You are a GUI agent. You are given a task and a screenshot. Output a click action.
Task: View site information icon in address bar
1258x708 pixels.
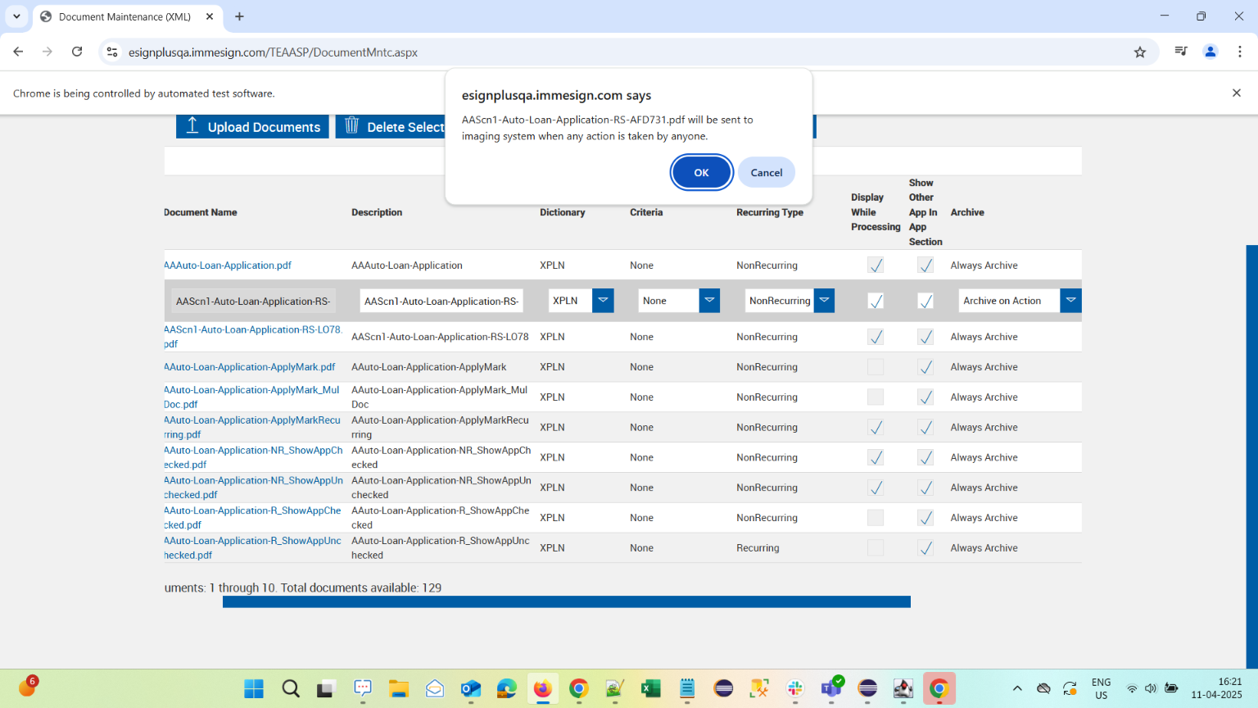pyautogui.click(x=112, y=52)
